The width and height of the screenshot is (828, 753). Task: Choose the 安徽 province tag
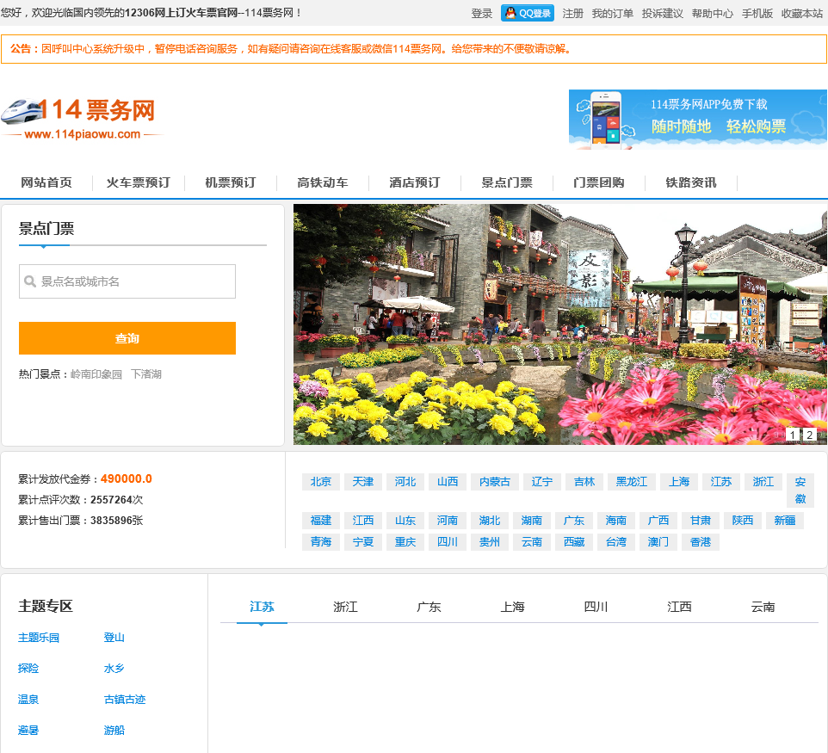(800, 490)
